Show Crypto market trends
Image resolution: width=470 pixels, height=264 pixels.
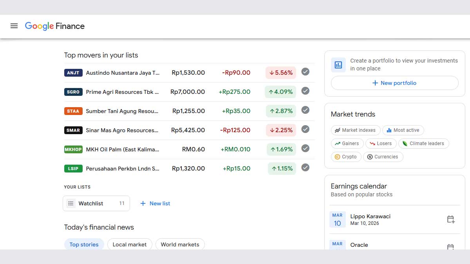point(345,157)
